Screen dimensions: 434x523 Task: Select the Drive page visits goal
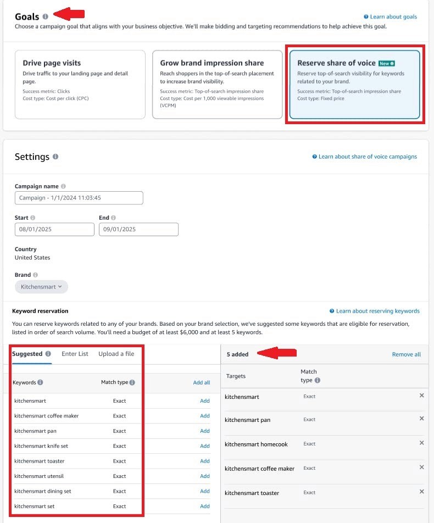coord(80,85)
